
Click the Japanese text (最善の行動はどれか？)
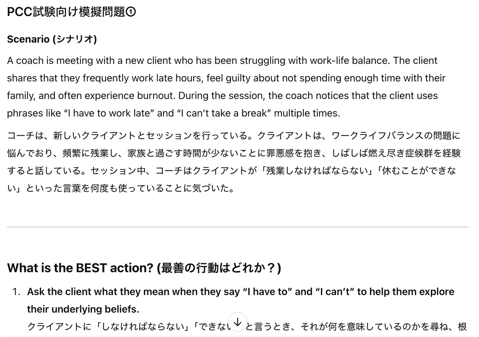pos(220,268)
